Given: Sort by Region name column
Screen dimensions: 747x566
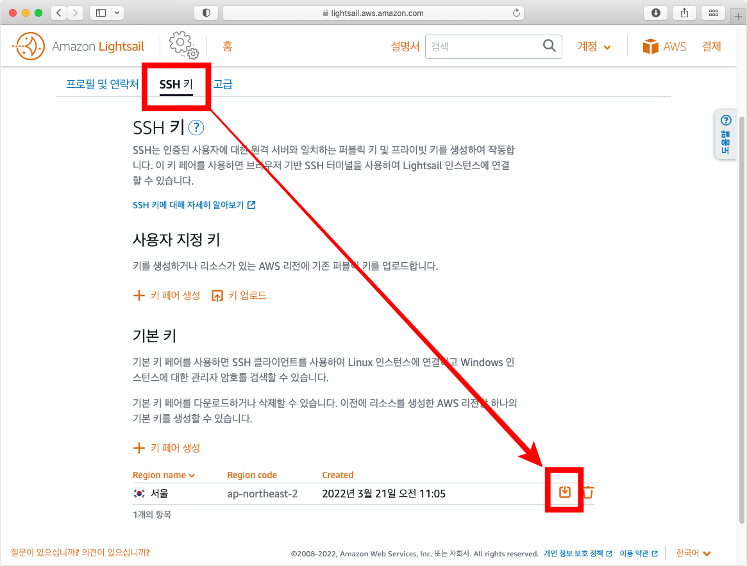Looking at the screenshot, I should click(164, 475).
